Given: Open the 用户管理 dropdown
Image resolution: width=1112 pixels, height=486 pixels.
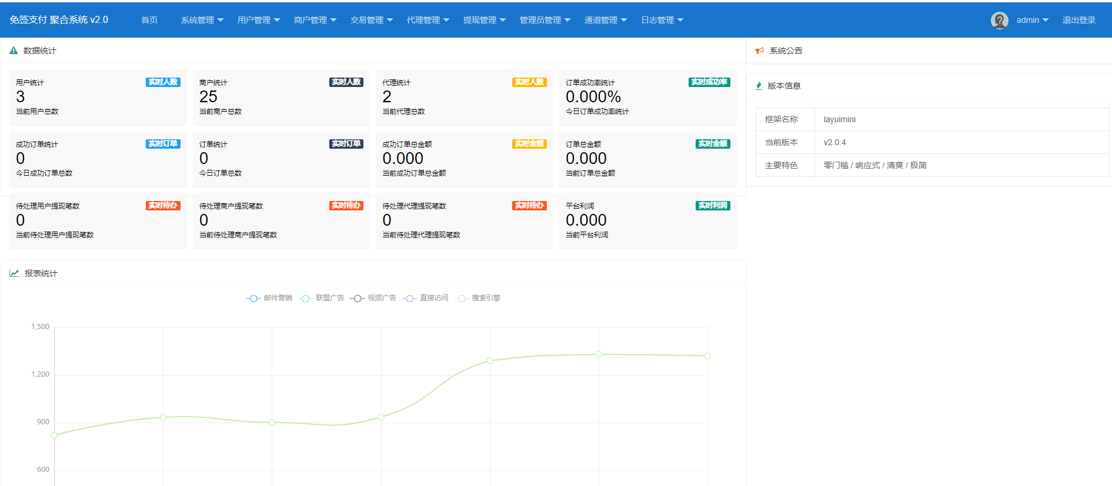Looking at the screenshot, I should click(259, 20).
